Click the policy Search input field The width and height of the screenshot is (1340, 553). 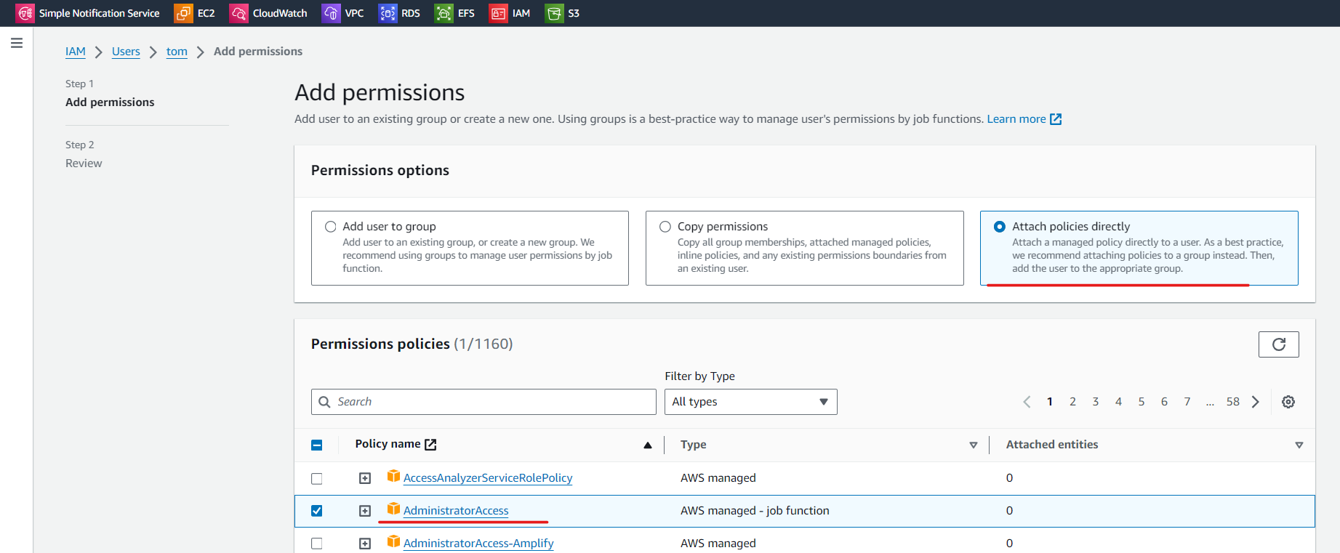(484, 402)
